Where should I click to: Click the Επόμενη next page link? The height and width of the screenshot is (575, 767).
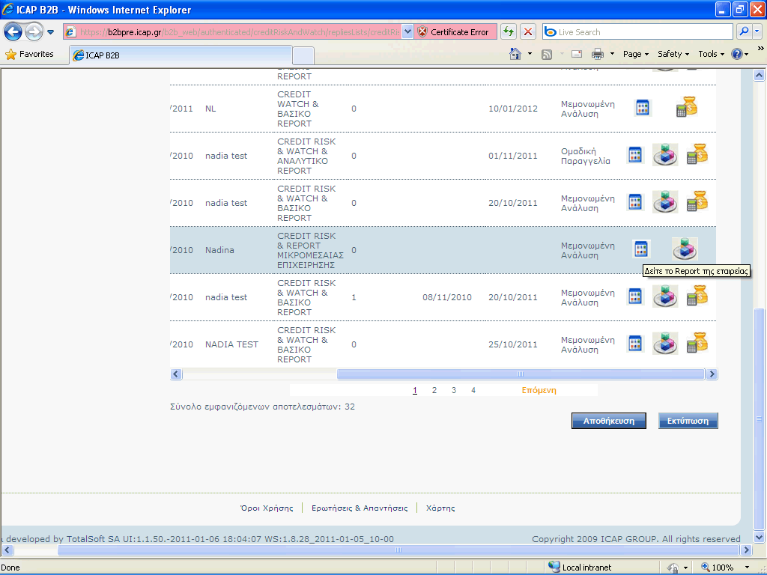tap(539, 390)
